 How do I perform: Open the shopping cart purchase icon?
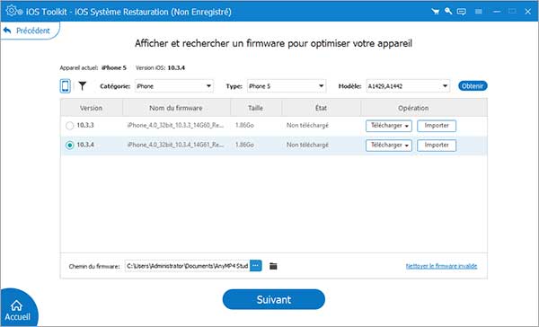(435, 12)
